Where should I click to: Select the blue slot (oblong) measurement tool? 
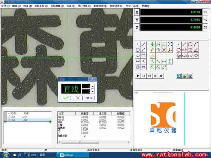(x=143, y=67)
